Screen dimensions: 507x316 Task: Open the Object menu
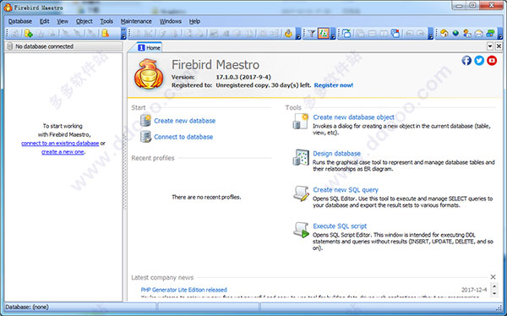(84, 21)
